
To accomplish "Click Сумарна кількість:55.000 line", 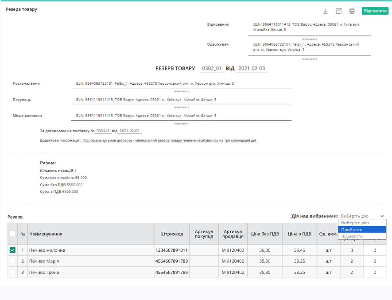I will click(x=63, y=178).
